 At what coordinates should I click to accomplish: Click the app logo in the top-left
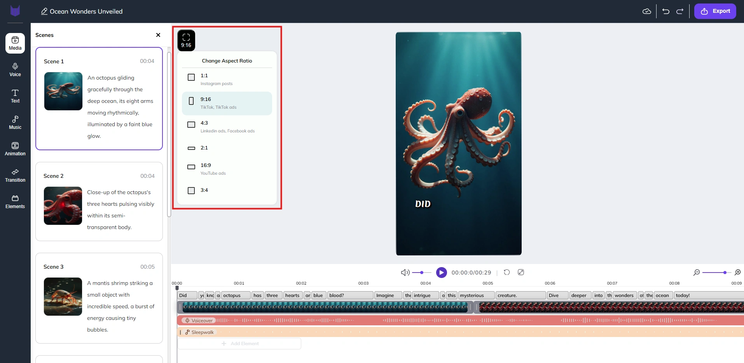15,11
